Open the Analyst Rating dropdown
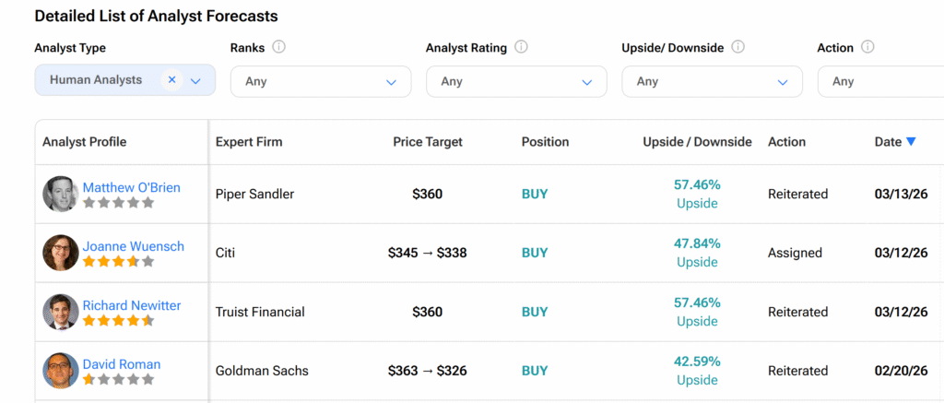944x403 pixels. click(x=515, y=81)
